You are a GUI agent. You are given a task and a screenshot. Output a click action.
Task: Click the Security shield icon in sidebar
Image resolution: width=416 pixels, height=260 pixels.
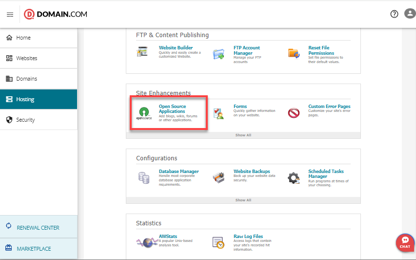point(9,120)
